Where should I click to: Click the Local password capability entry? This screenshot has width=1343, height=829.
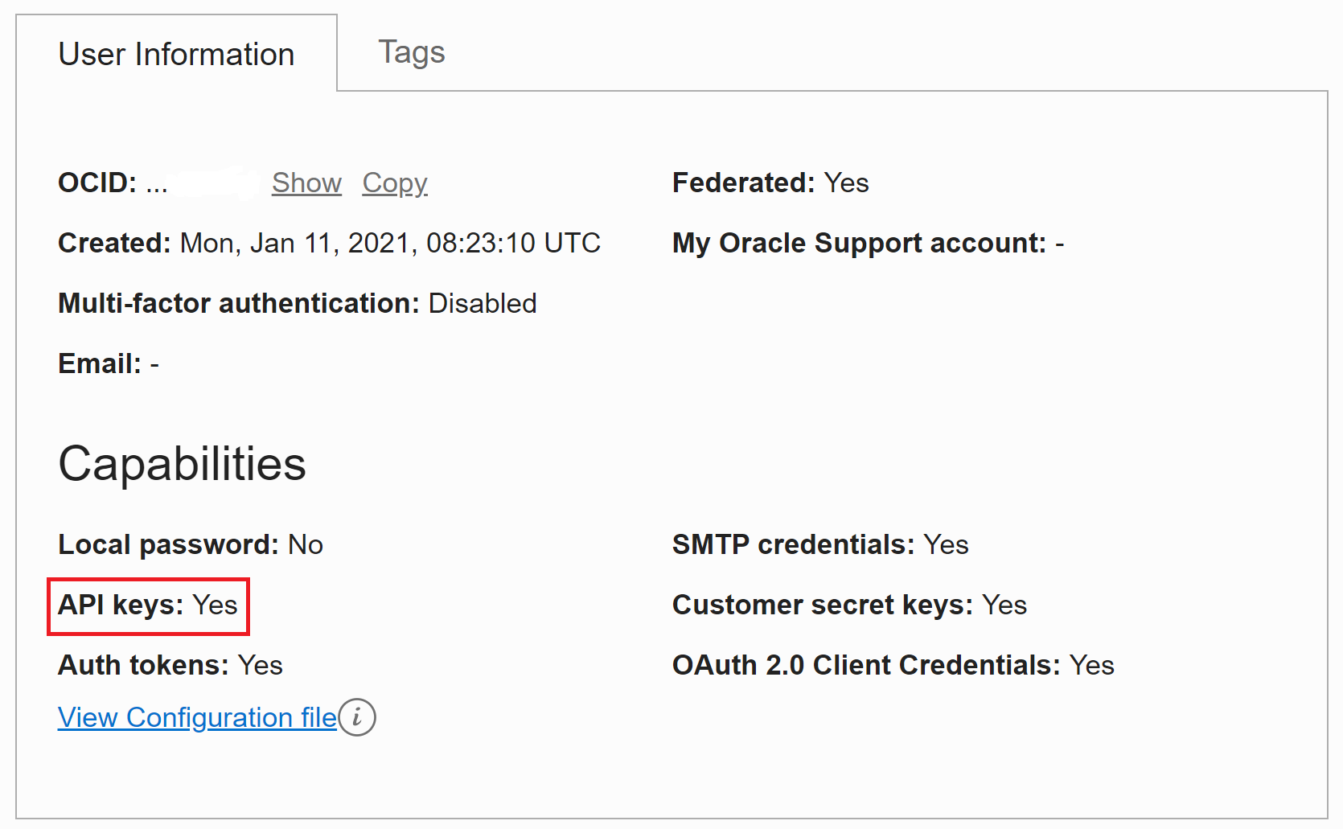190,544
